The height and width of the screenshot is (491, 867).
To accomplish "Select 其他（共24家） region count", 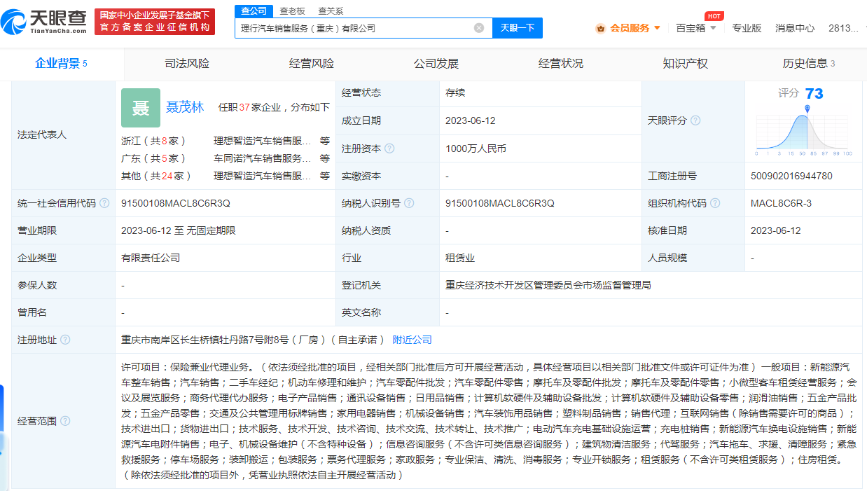I will click(157, 176).
